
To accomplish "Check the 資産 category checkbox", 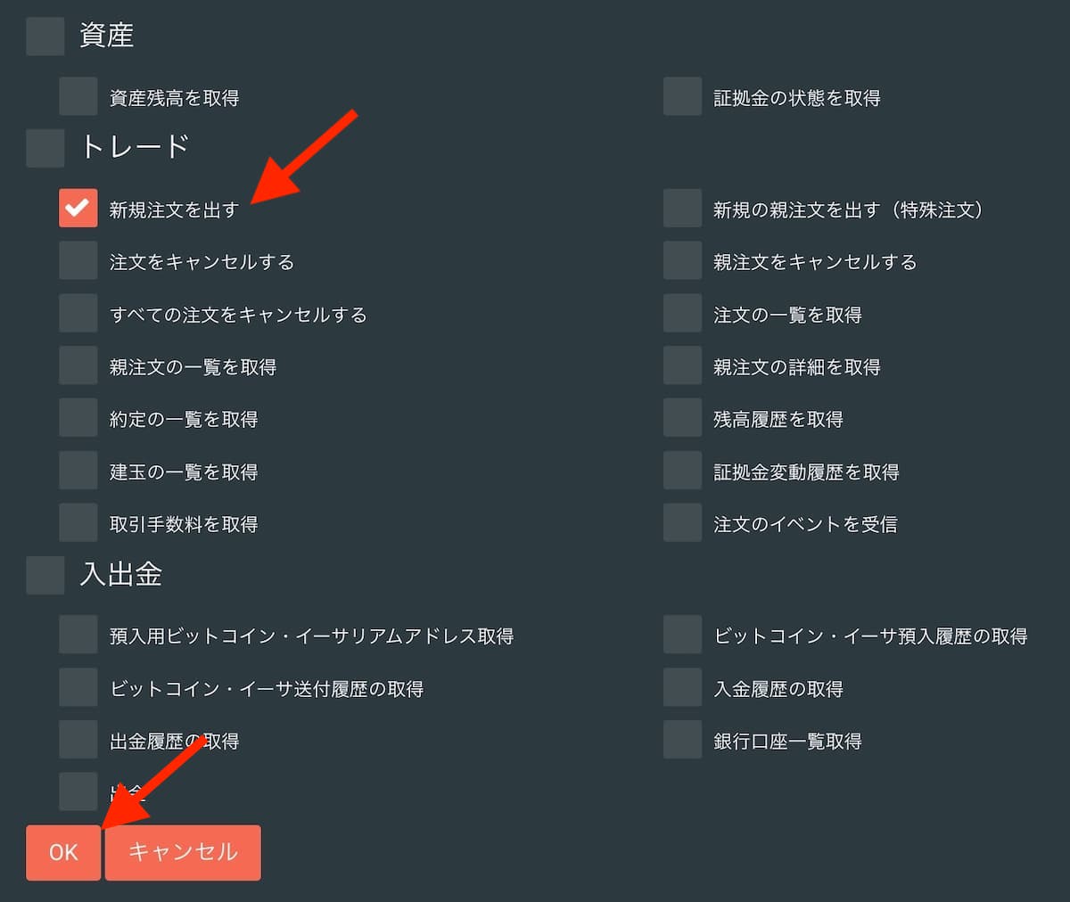I will tap(45, 37).
